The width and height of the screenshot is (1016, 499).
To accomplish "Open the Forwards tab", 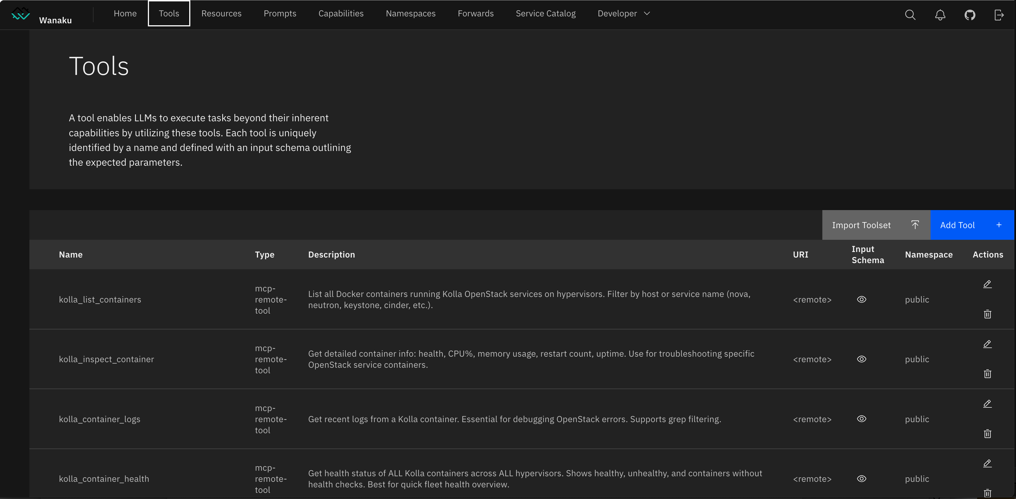I will 475,13.
